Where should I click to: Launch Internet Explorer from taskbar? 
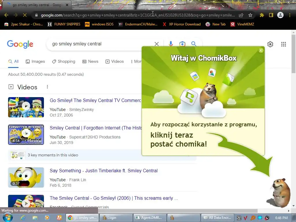coord(23,218)
